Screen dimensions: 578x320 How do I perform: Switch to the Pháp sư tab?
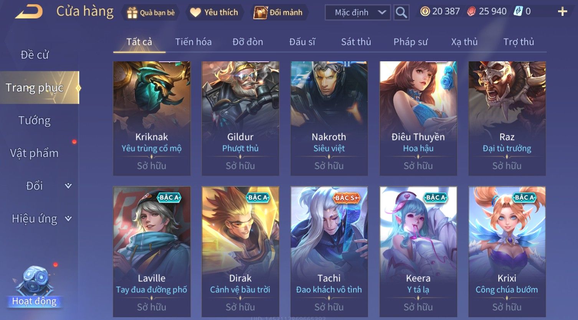(x=410, y=42)
